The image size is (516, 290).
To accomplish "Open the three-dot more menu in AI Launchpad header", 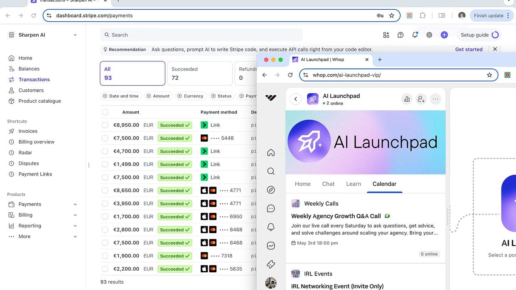I will 435,99.
